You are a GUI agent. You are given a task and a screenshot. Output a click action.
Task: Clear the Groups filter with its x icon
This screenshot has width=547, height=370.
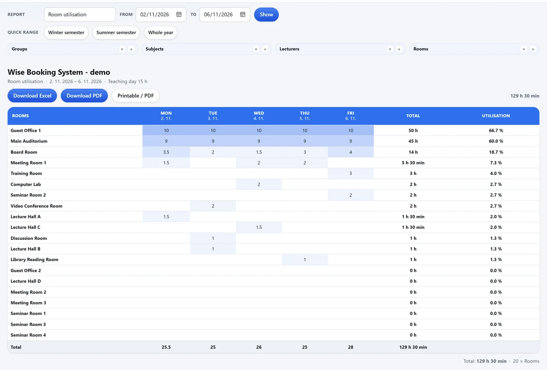point(122,49)
